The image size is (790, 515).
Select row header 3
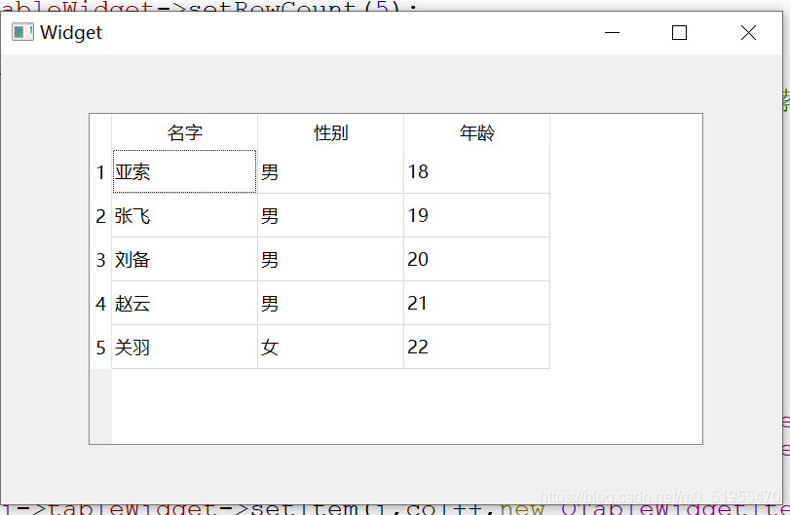[100, 259]
